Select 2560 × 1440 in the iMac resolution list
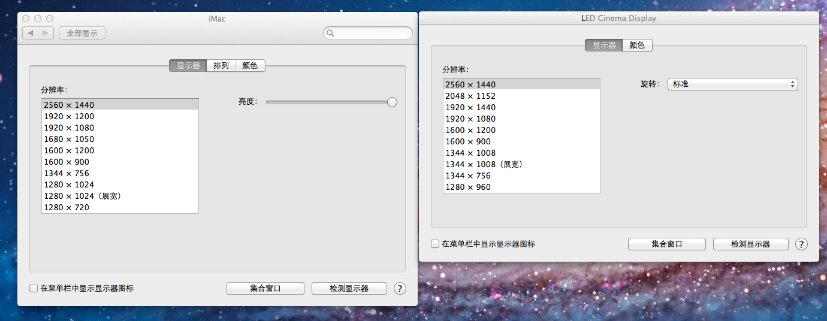The width and height of the screenshot is (827, 321). pyautogui.click(x=120, y=105)
